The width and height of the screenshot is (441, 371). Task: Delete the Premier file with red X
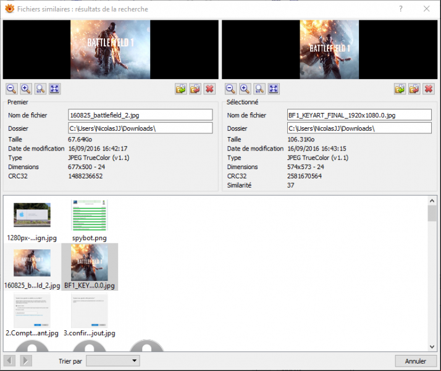click(209, 89)
